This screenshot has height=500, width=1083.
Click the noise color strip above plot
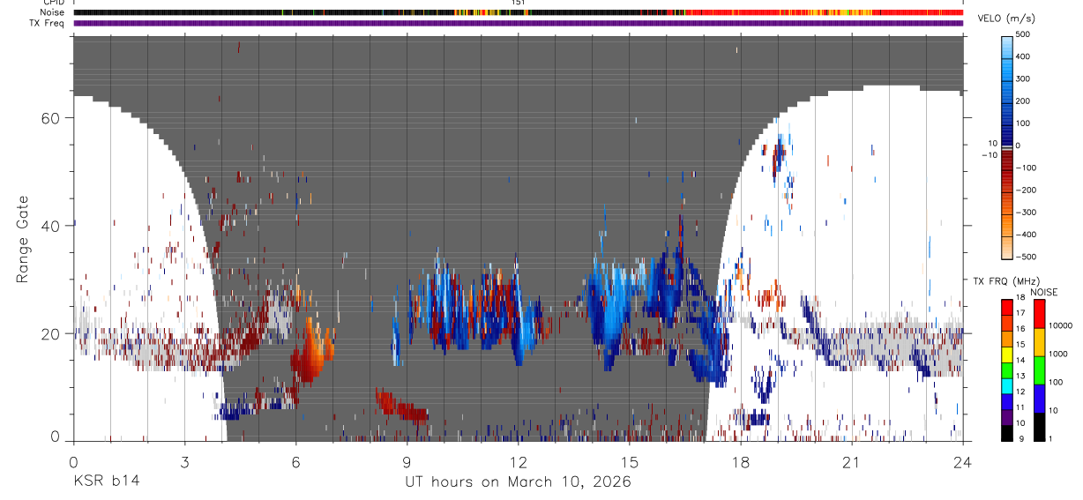tap(518, 12)
